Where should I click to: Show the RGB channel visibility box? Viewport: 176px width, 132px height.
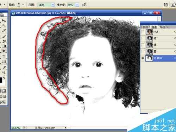(143, 32)
